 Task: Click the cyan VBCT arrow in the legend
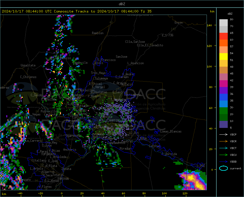223,148
